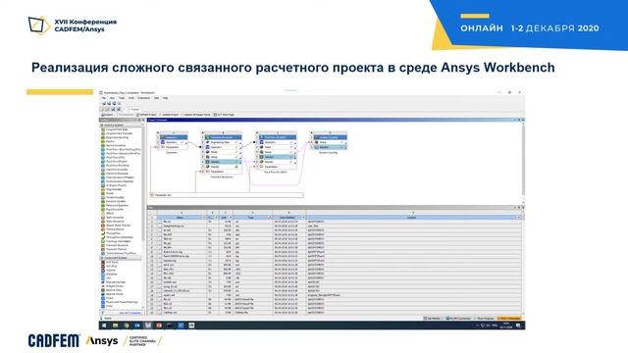Screen dimensions: 628x353
Task: Select the Setup cell in Fluid Flow (Fluent) system
Action: (278, 152)
